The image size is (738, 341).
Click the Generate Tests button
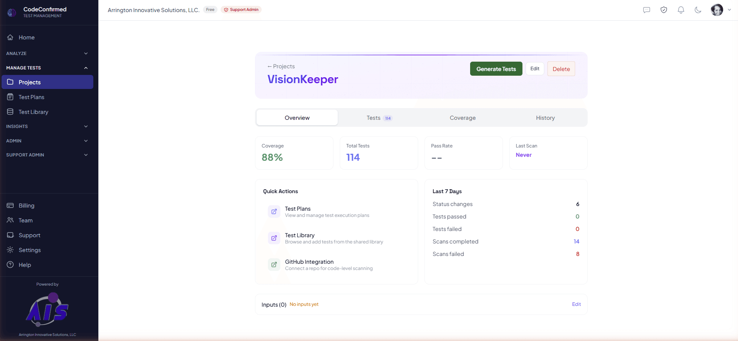click(496, 69)
